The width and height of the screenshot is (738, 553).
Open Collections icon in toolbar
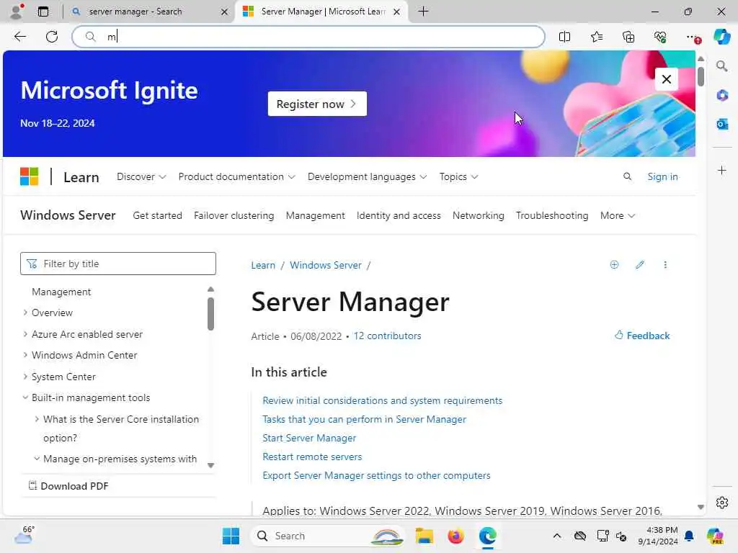628,37
